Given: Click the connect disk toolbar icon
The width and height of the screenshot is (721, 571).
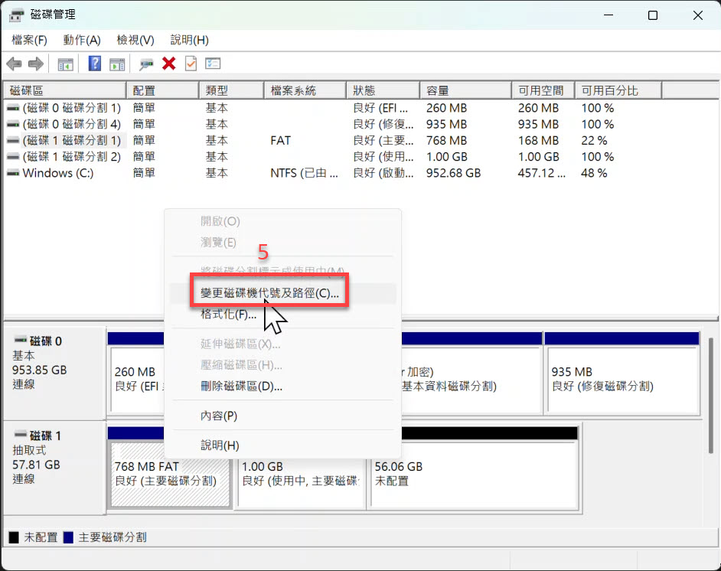Looking at the screenshot, I should [x=146, y=64].
